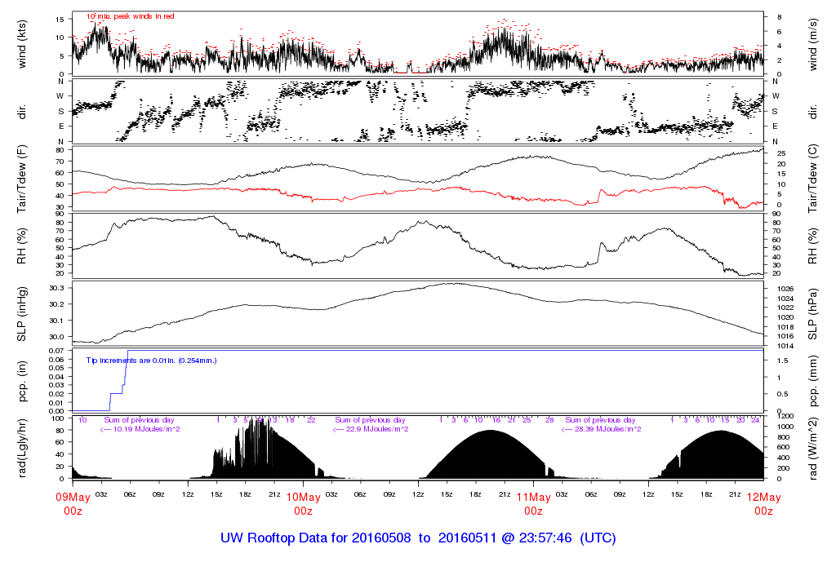Select the 'Tair/Tdew (F)' axis label

click(23, 178)
